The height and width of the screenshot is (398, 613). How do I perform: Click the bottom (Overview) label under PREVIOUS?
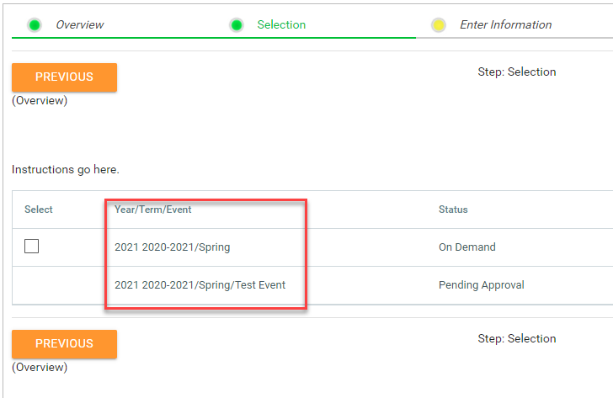tap(40, 368)
